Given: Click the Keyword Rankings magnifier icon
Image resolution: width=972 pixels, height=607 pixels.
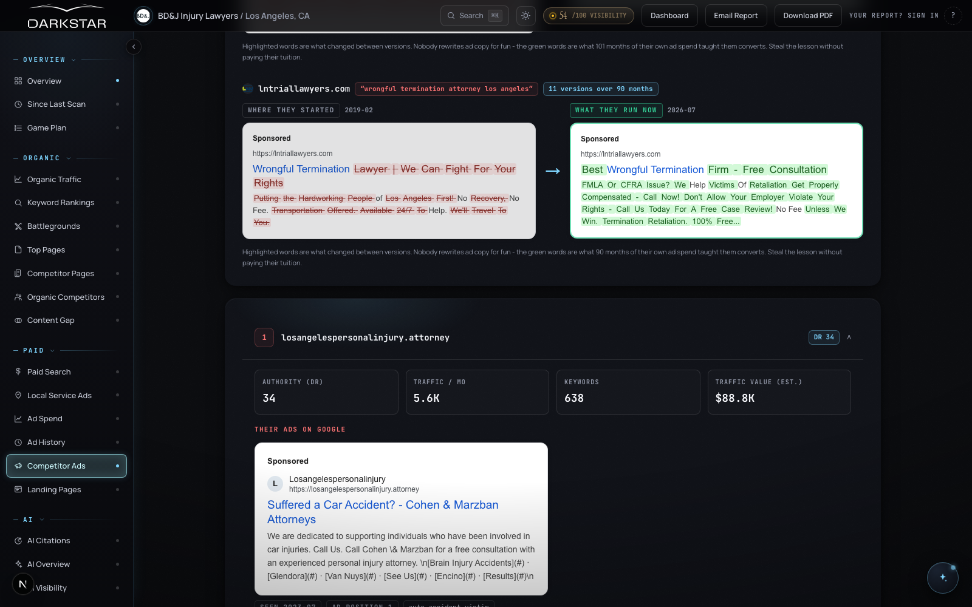Looking at the screenshot, I should click(x=18, y=203).
